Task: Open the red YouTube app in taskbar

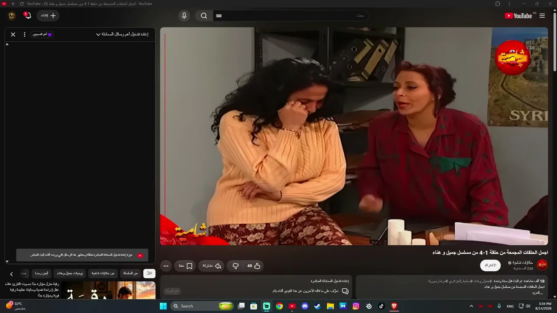Action: [292, 306]
